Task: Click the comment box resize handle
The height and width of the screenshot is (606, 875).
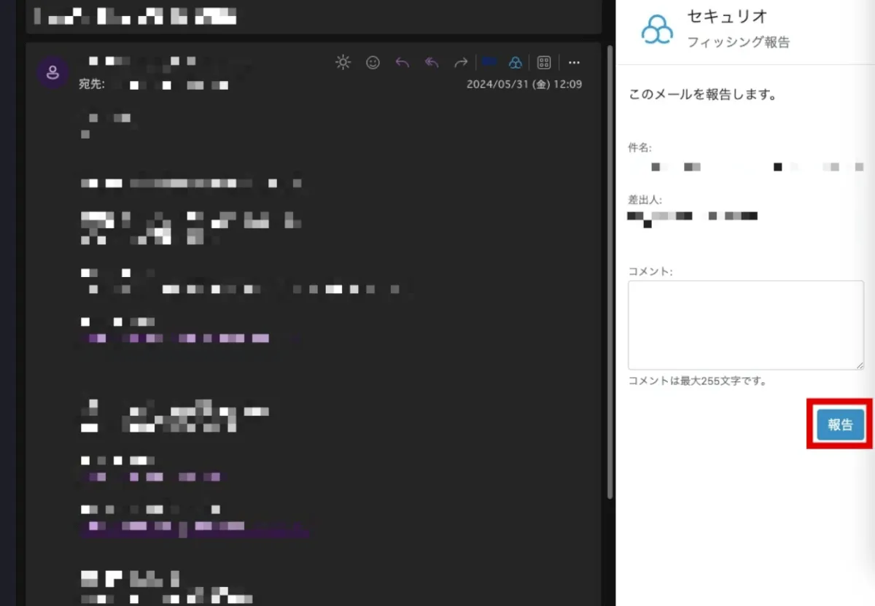Action: pyautogui.click(x=859, y=365)
